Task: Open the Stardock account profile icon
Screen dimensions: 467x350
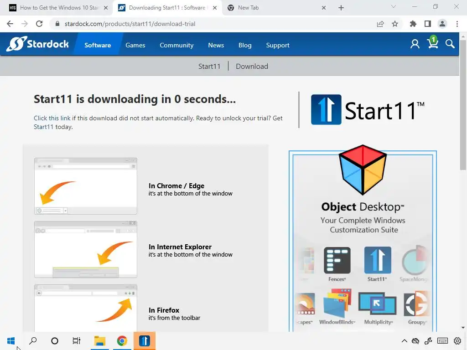Action: point(415,44)
